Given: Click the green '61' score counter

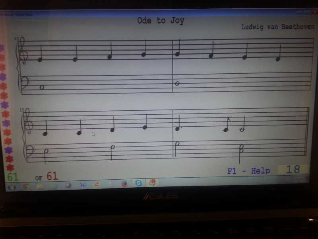Looking at the screenshot, I should click(x=13, y=177).
